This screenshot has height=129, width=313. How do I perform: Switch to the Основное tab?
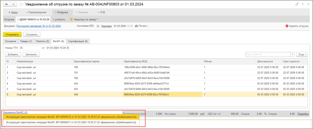[11, 41]
